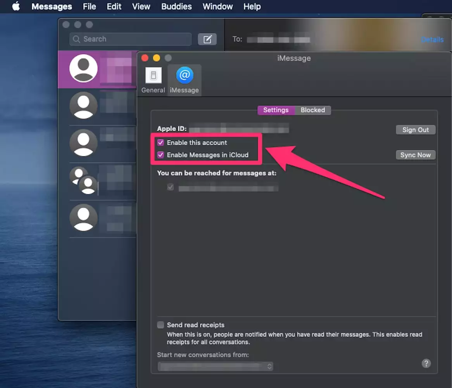Open the Messages app menu
The height and width of the screenshot is (388, 452).
point(52,6)
